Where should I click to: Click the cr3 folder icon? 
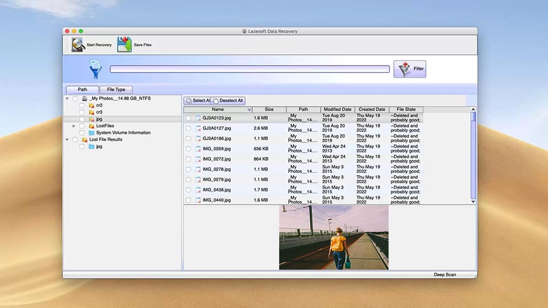pos(91,112)
